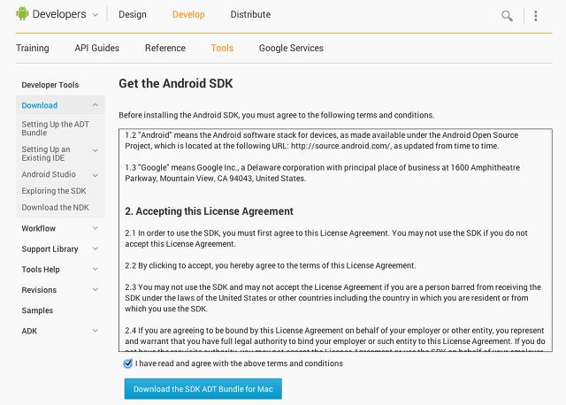The width and height of the screenshot is (566, 405).
Task: Click the 'Accepting this License Agreement' heading
Action: coord(209,211)
